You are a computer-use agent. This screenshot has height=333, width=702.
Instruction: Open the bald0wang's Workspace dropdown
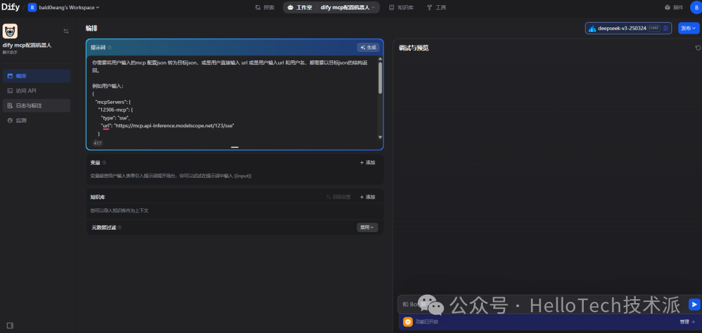click(x=64, y=8)
